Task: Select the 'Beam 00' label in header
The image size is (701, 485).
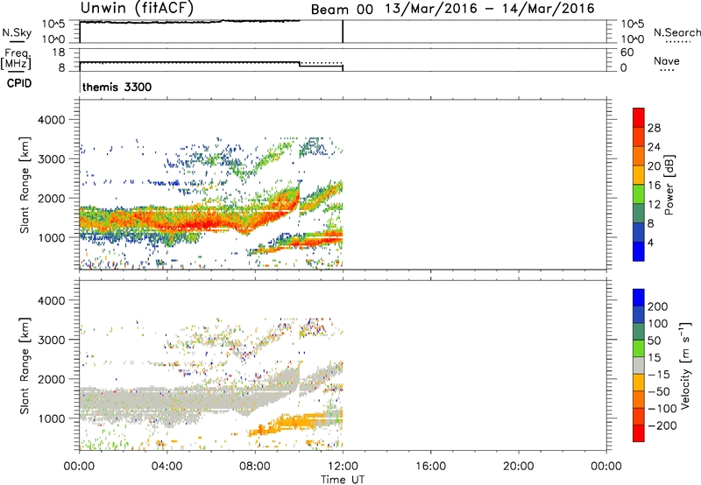Action: (x=342, y=10)
